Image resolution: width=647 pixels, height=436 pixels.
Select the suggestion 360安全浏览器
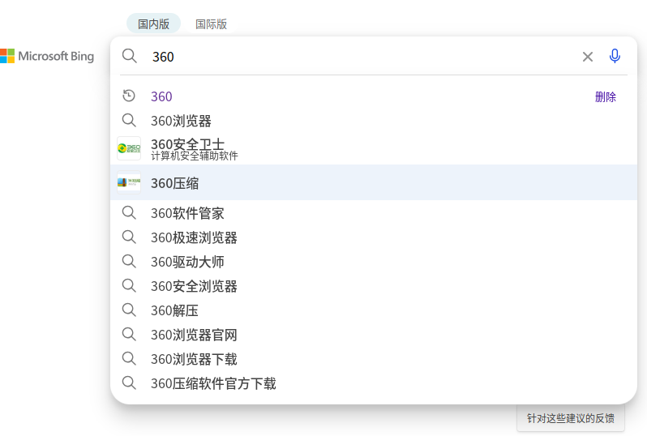pyautogui.click(x=374, y=286)
